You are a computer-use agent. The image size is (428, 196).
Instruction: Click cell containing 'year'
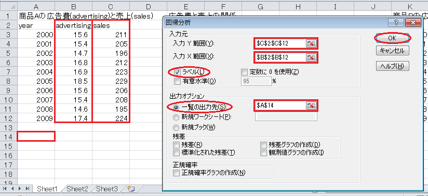(36, 25)
